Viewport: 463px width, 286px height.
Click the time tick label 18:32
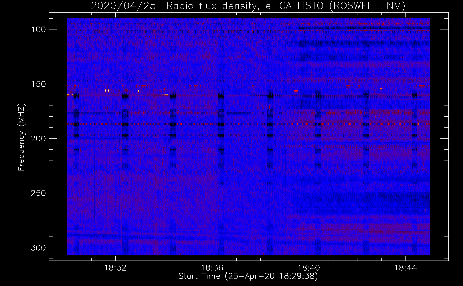point(115,268)
